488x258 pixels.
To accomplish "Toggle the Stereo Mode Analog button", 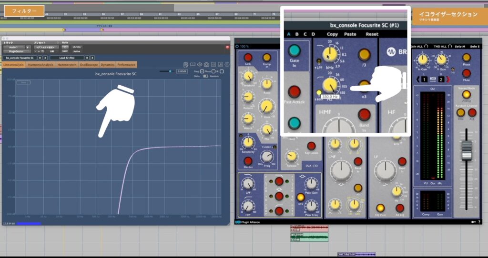I will [x=466, y=94].
